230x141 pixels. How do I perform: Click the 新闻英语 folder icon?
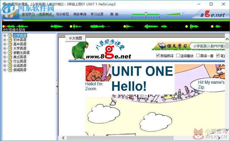[x=10, y=70]
